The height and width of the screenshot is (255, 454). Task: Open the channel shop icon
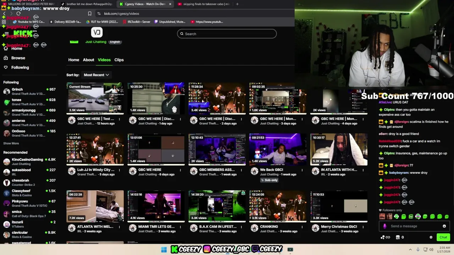(x=398, y=237)
